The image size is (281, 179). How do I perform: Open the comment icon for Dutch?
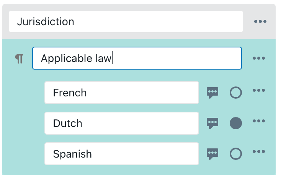(x=212, y=123)
